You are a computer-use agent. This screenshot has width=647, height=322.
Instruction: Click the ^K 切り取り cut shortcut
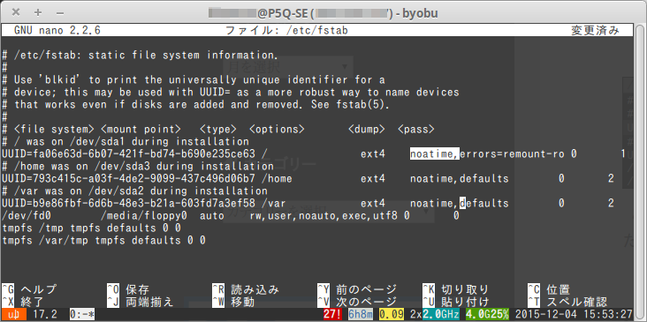coord(456,289)
